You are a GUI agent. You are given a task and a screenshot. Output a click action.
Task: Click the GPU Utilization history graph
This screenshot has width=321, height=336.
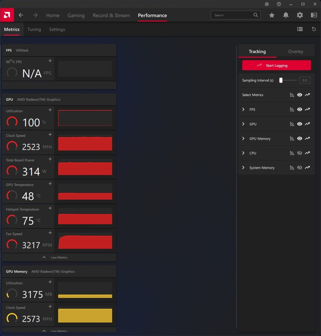tap(85, 118)
